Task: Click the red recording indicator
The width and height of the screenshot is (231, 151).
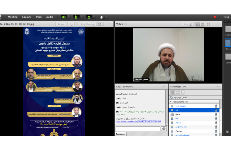Action: 215,17
